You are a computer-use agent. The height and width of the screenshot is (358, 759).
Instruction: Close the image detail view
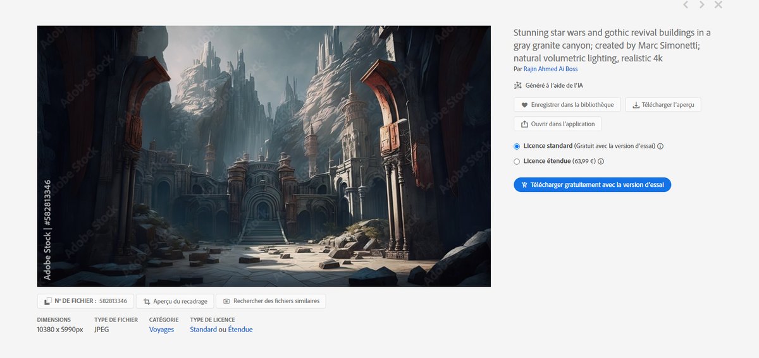[719, 5]
